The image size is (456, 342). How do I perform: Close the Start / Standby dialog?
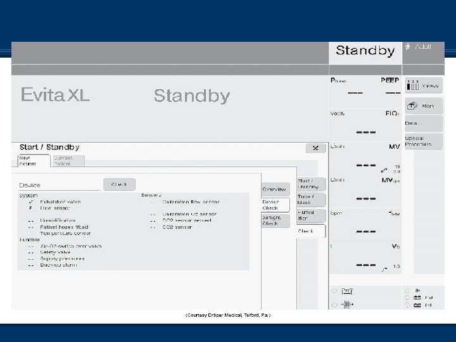coord(315,148)
